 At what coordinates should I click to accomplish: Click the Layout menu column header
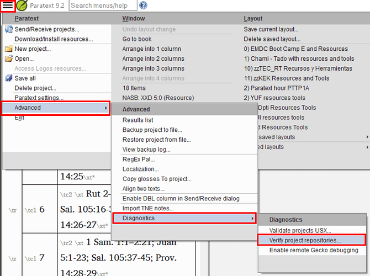253,18
